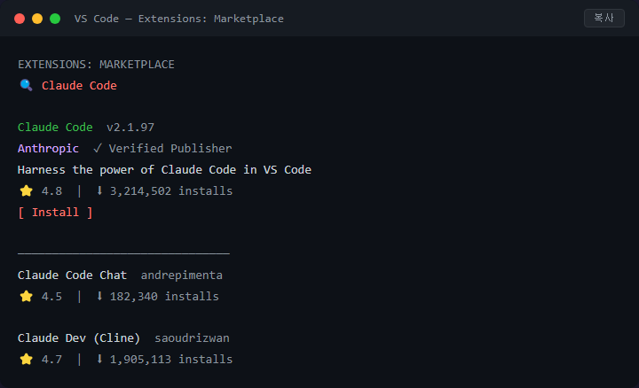Click the Install button for Claude Code
This screenshot has height=388, width=639.
(x=55, y=213)
